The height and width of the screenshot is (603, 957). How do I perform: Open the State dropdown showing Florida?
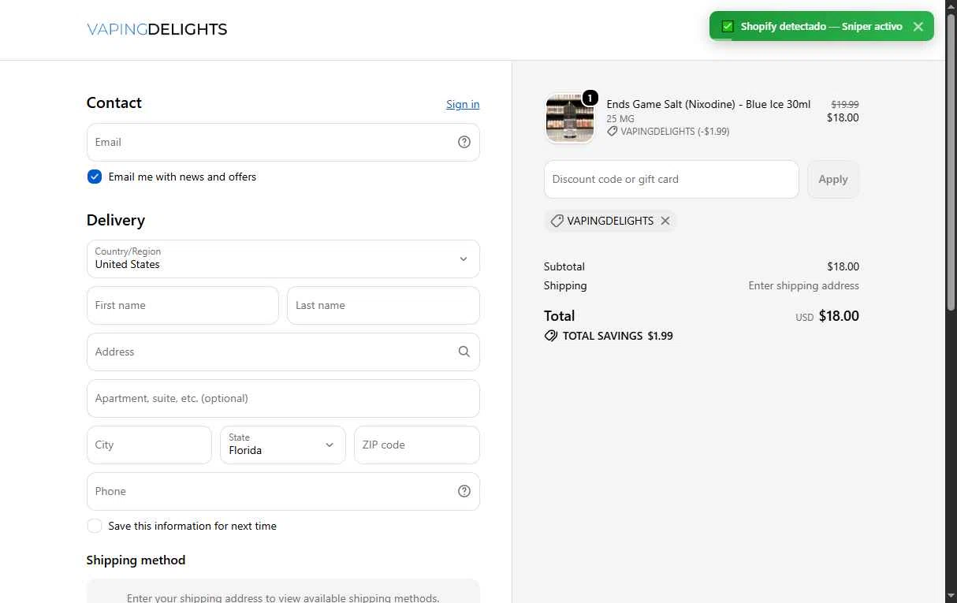283,445
